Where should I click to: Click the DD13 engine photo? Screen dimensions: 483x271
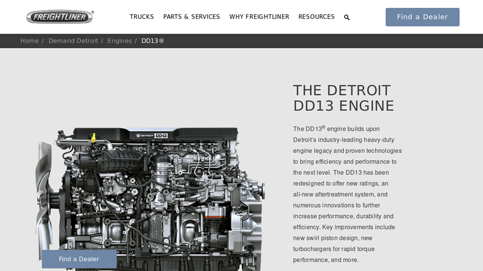150,199
